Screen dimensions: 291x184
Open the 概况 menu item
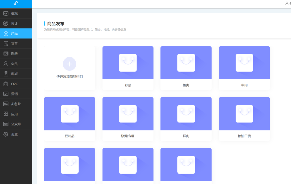[16, 13]
